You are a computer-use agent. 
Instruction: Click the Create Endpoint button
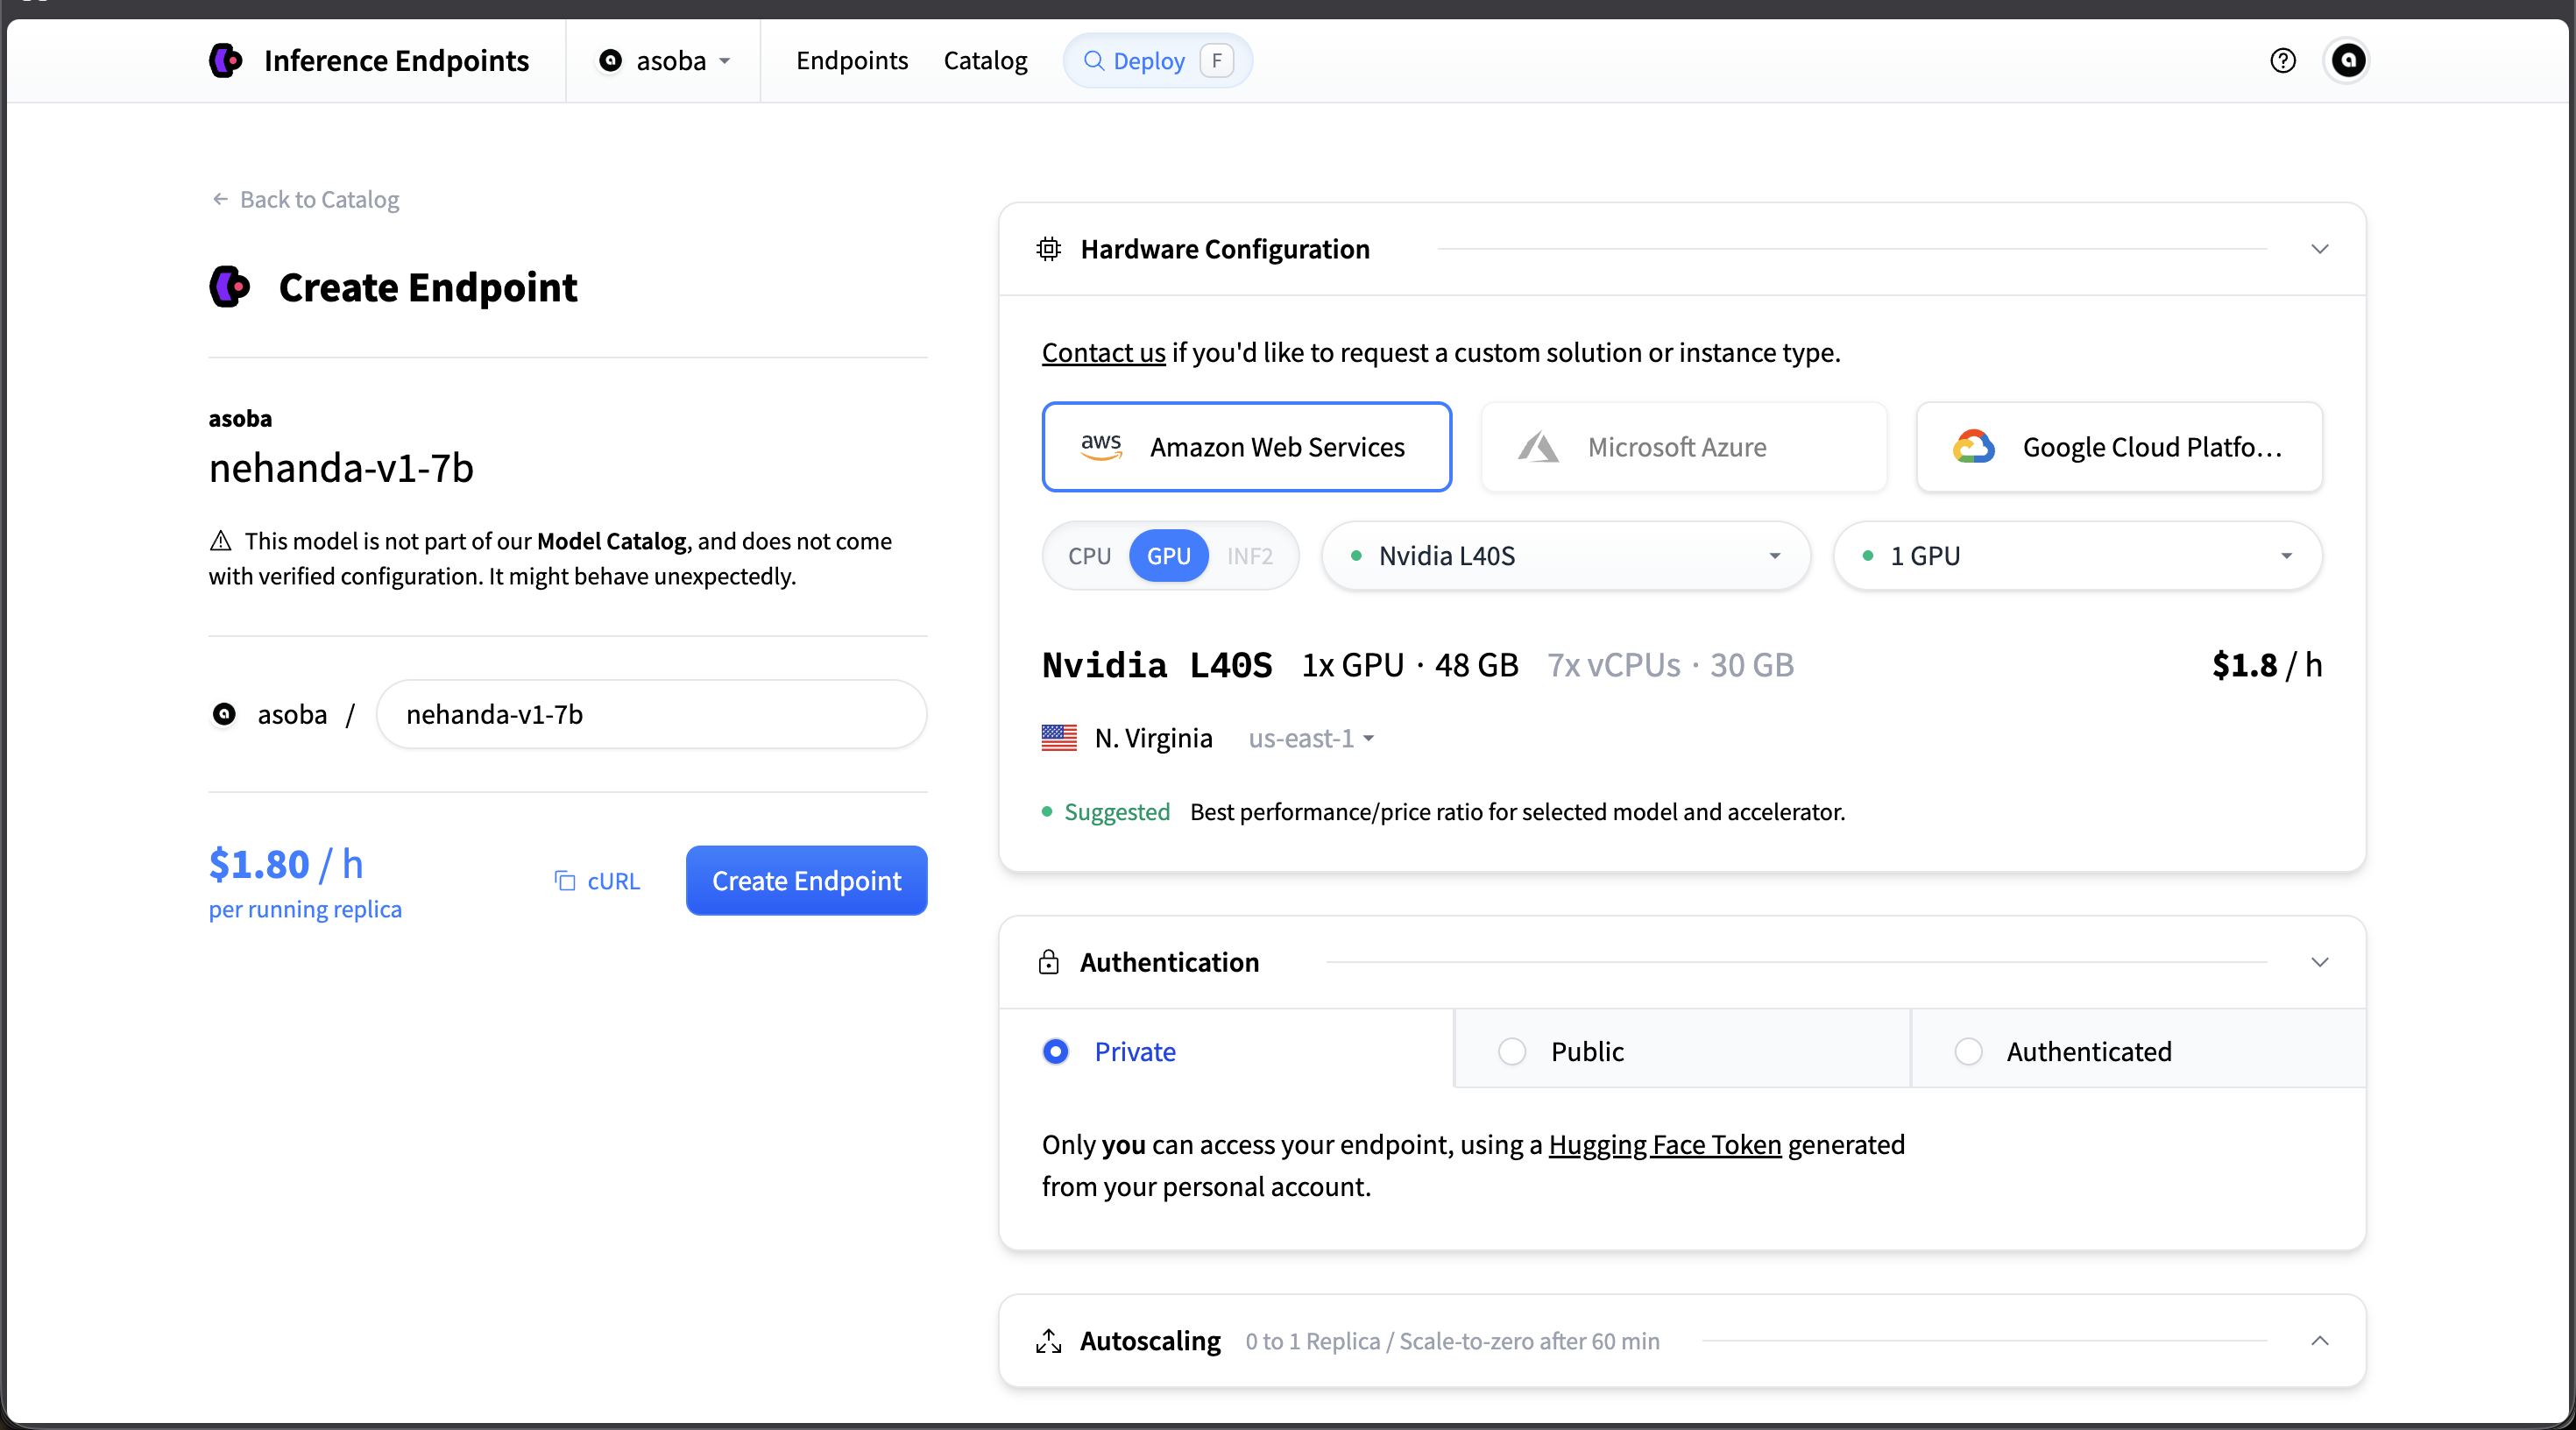tap(806, 880)
